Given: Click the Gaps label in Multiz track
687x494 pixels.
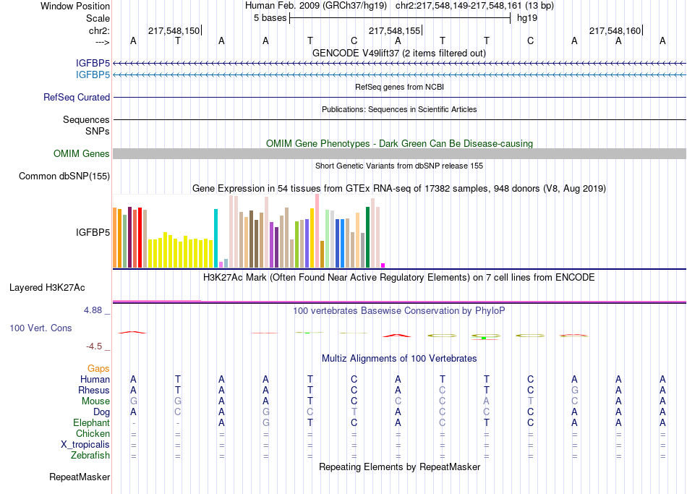Looking at the screenshot, I should [x=98, y=369].
